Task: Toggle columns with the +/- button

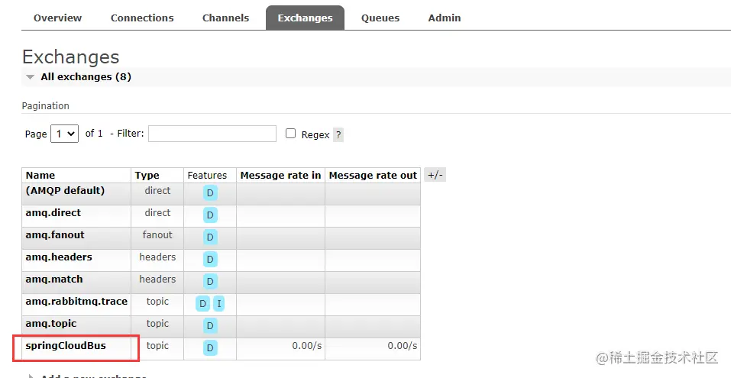Action: (435, 175)
